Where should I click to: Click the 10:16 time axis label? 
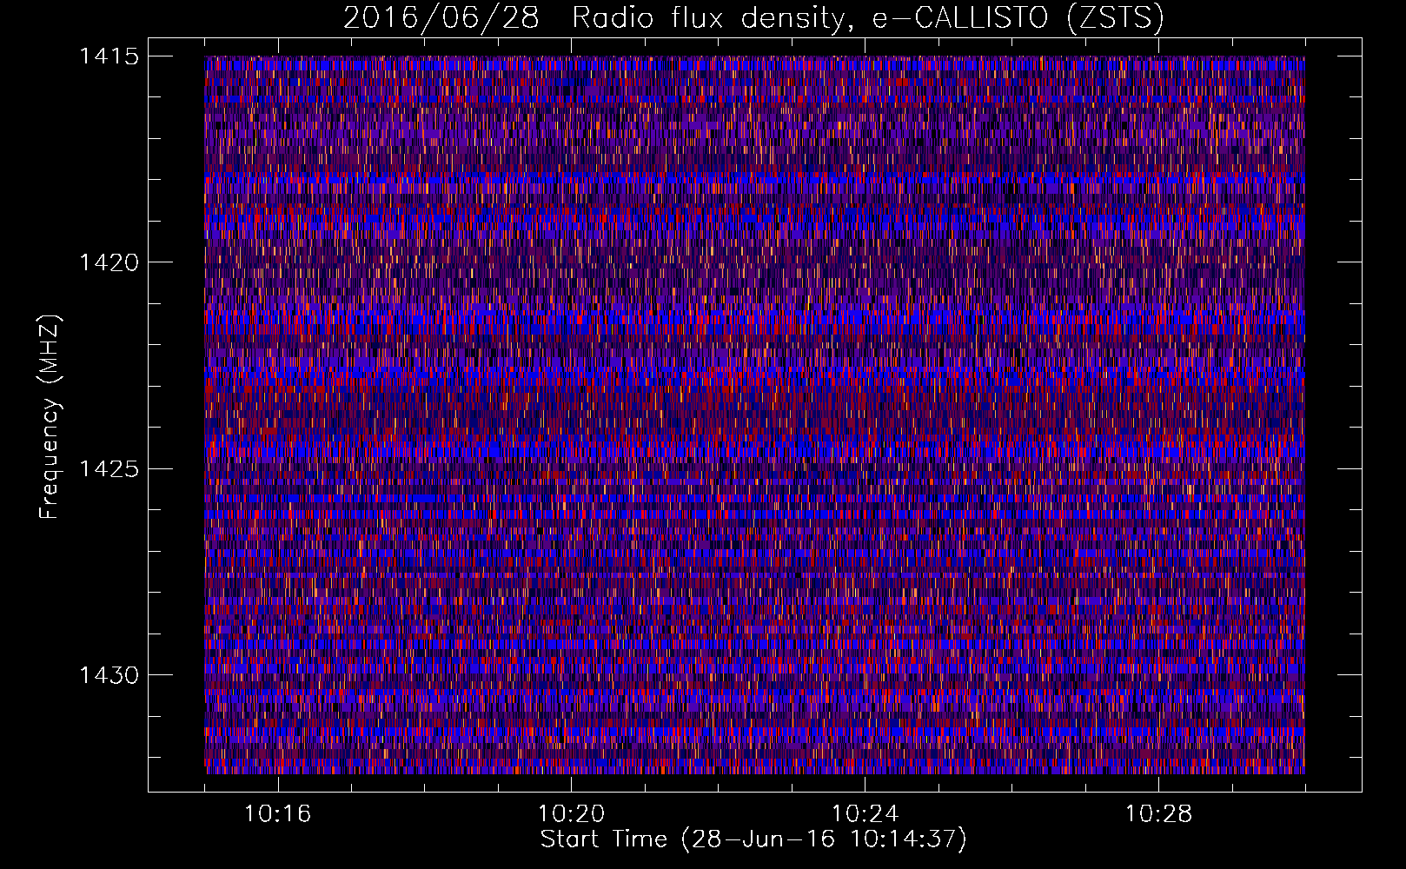coord(277,814)
